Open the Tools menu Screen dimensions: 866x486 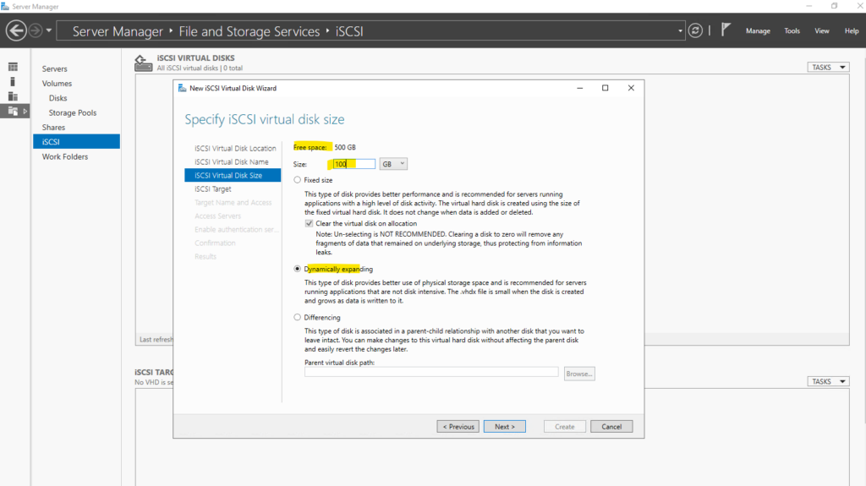[x=792, y=31]
